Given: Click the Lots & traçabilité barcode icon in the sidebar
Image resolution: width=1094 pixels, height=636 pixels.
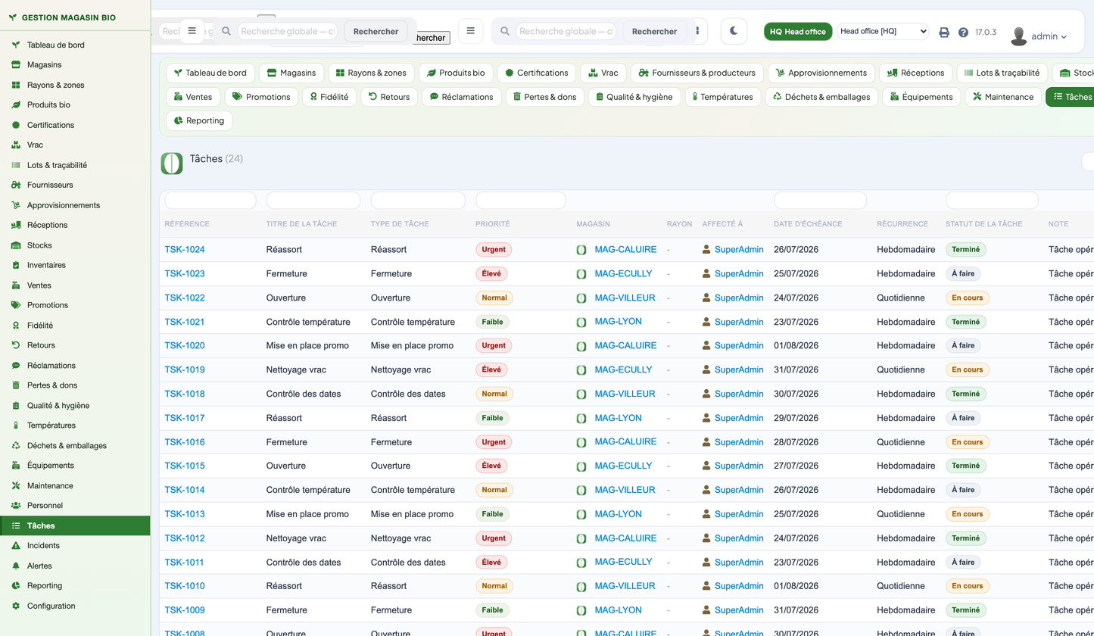Looking at the screenshot, I should click(x=16, y=165).
